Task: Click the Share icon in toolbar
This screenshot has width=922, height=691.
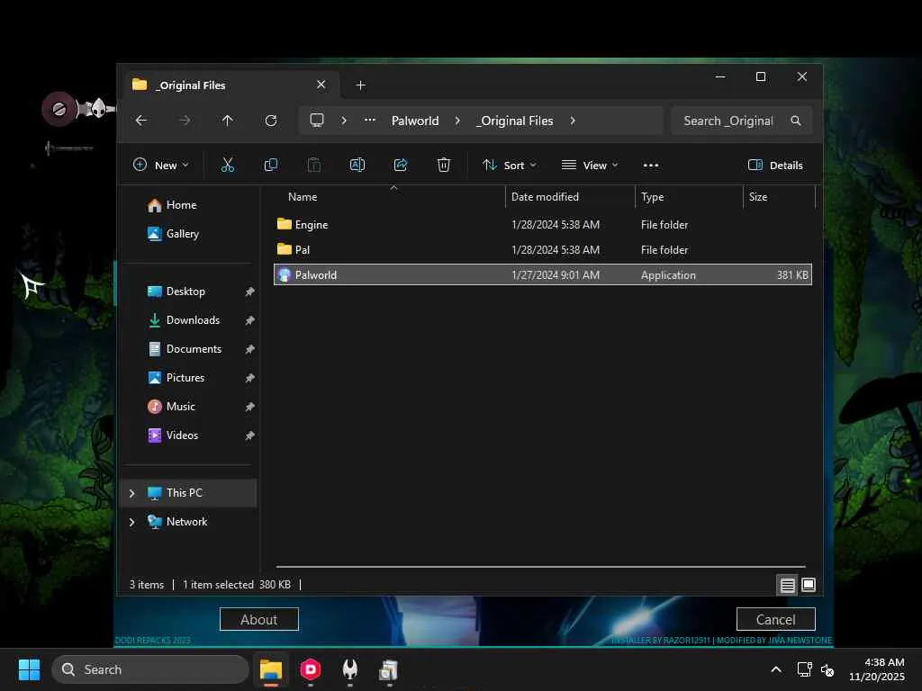Action: [401, 165]
